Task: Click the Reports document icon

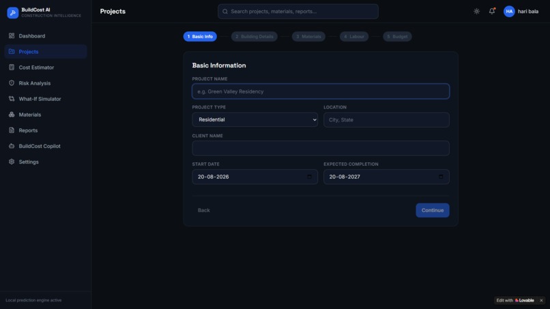Action: (12, 130)
